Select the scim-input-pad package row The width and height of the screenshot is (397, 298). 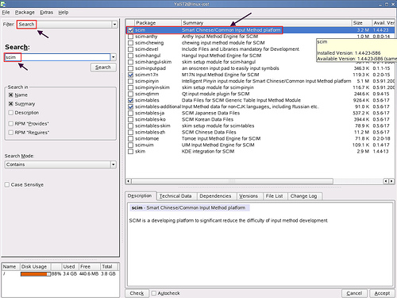tap(260, 68)
